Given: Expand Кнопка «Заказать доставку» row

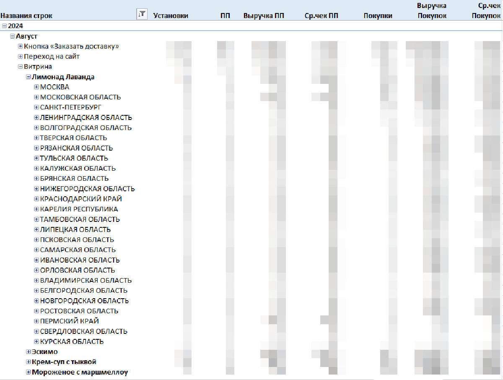Looking at the screenshot, I should (20, 46).
